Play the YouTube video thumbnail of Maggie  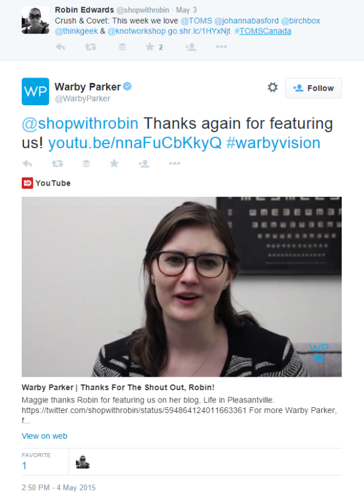(181, 287)
